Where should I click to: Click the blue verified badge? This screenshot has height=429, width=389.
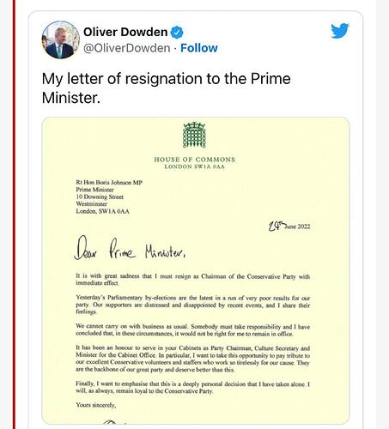point(177,32)
